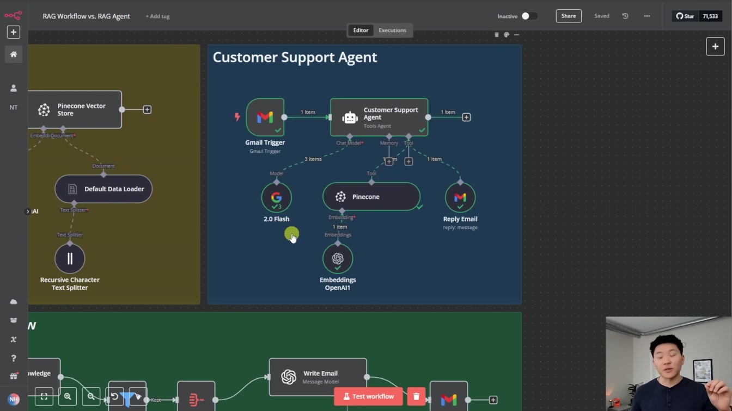Open the sticky note three-dot menu

[x=517, y=35]
